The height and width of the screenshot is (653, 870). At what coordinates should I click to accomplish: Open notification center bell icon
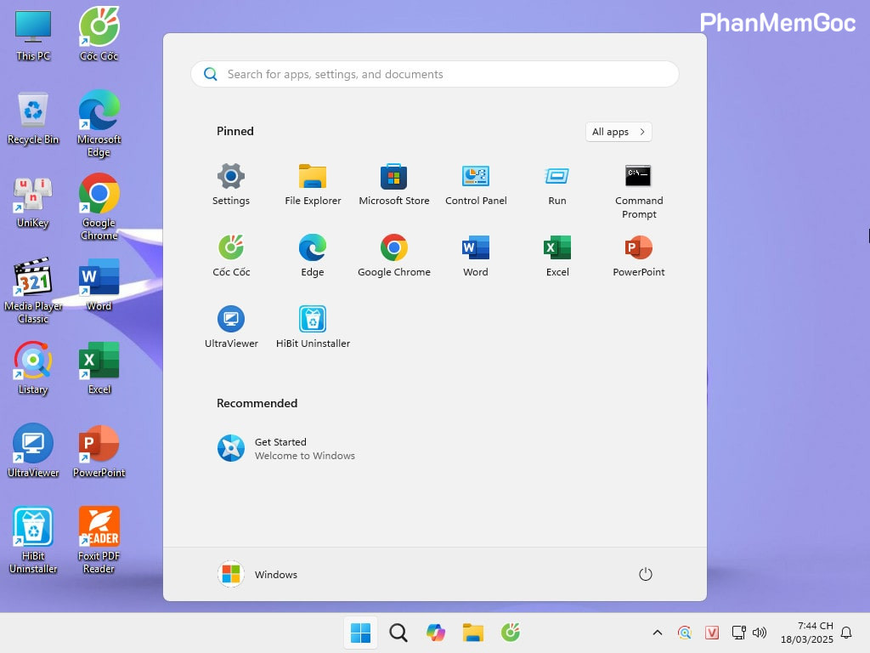[x=846, y=633]
